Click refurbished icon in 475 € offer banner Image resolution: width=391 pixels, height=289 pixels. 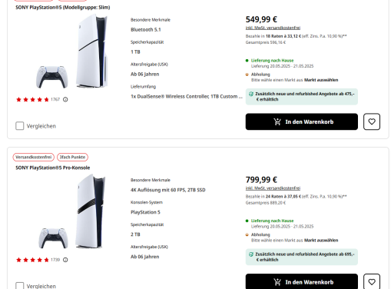pos(251,94)
